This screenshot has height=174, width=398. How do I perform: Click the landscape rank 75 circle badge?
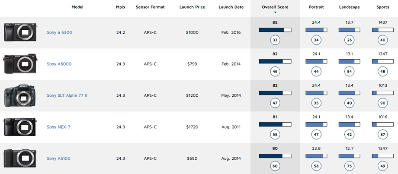[x=349, y=166]
